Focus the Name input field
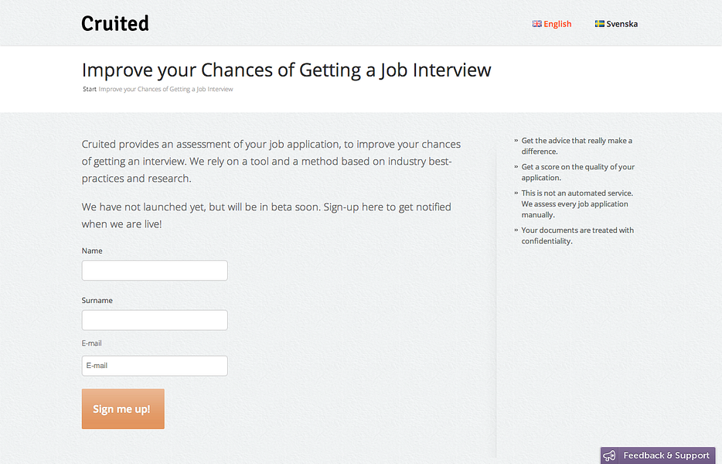The height and width of the screenshot is (464, 722). (x=155, y=270)
